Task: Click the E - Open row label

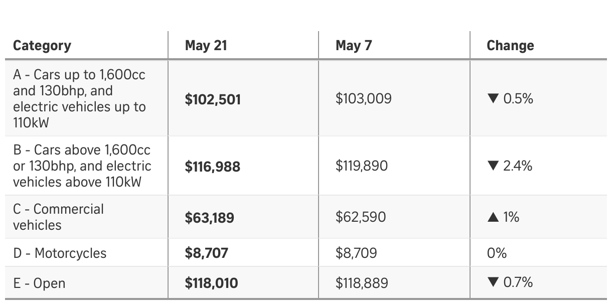Action: 39,283
